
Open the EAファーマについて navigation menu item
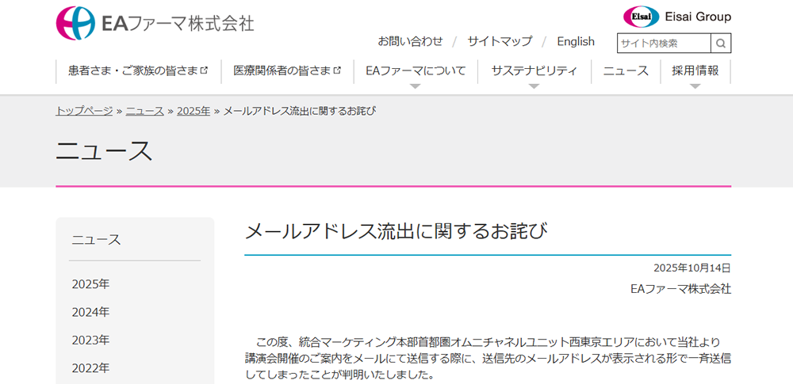point(415,70)
